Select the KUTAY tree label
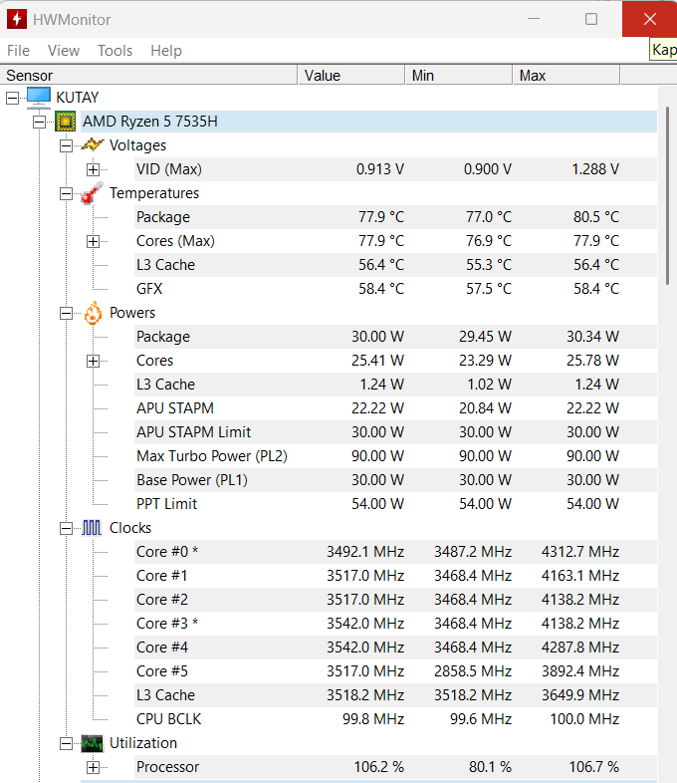The width and height of the screenshot is (677, 783). [78, 98]
